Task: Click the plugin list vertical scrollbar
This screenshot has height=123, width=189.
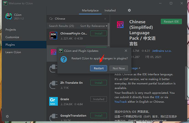Action: tap(109, 34)
